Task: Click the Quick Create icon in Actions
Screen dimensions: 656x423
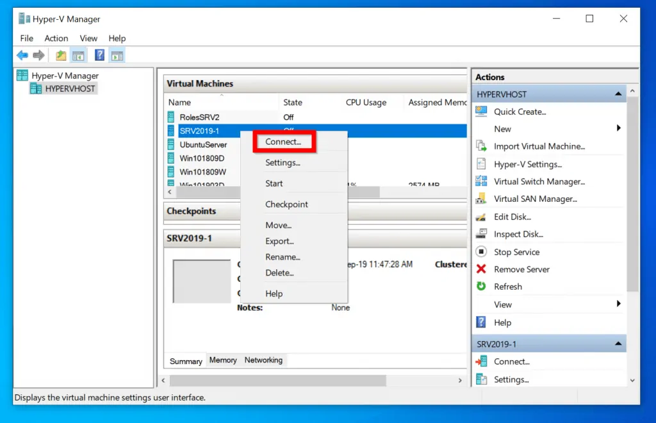Action: [x=482, y=112]
